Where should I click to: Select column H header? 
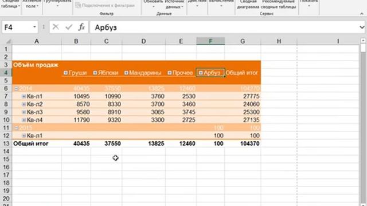(x=279, y=41)
